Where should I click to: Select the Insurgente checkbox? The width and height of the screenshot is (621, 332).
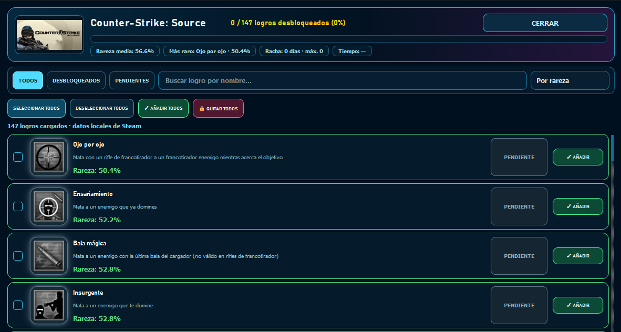[x=18, y=305]
